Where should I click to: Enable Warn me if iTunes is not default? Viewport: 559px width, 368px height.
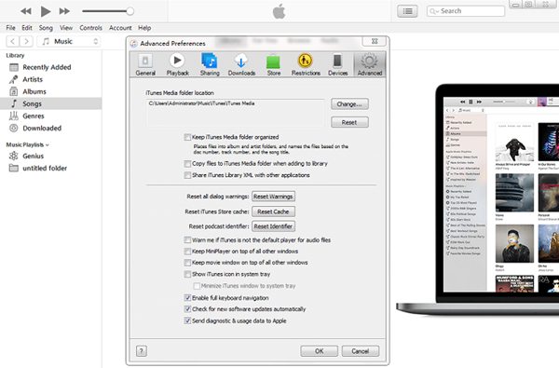(187, 240)
